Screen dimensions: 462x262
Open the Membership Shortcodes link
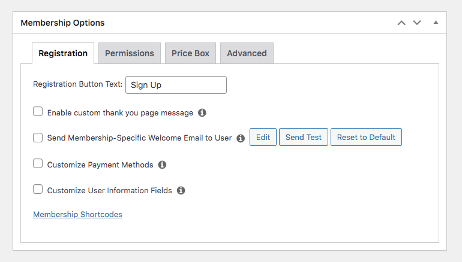click(x=77, y=214)
